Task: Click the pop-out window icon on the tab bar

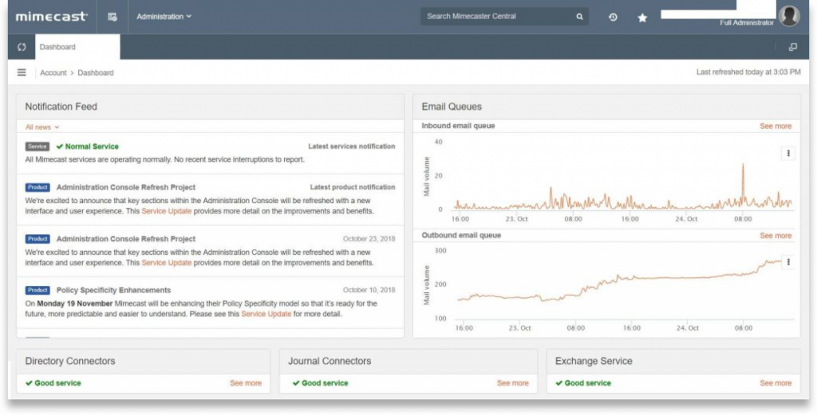Action: coord(792,47)
